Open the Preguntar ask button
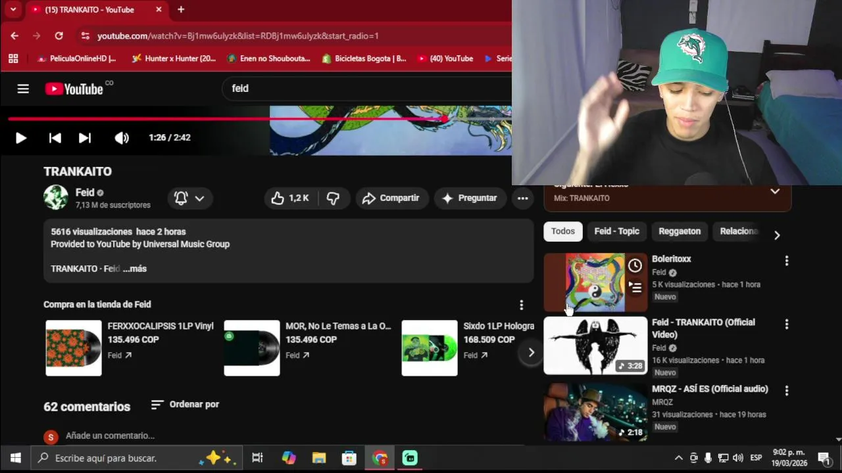 470,198
